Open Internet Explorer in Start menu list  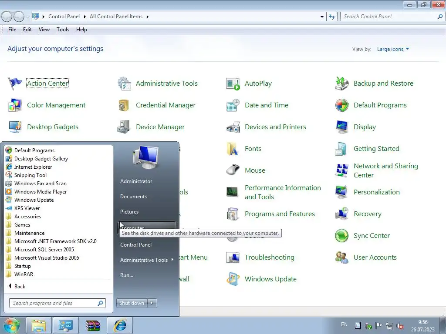point(33,167)
